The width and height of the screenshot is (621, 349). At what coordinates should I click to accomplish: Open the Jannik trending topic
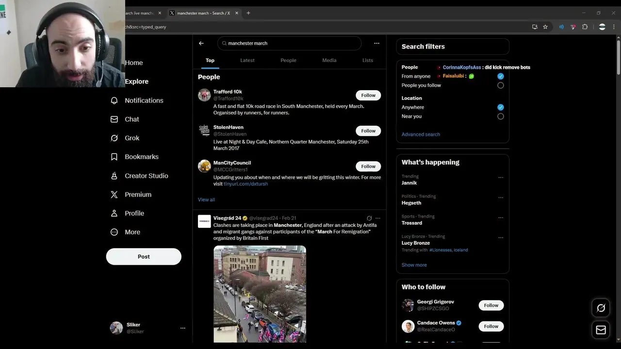[x=409, y=183]
